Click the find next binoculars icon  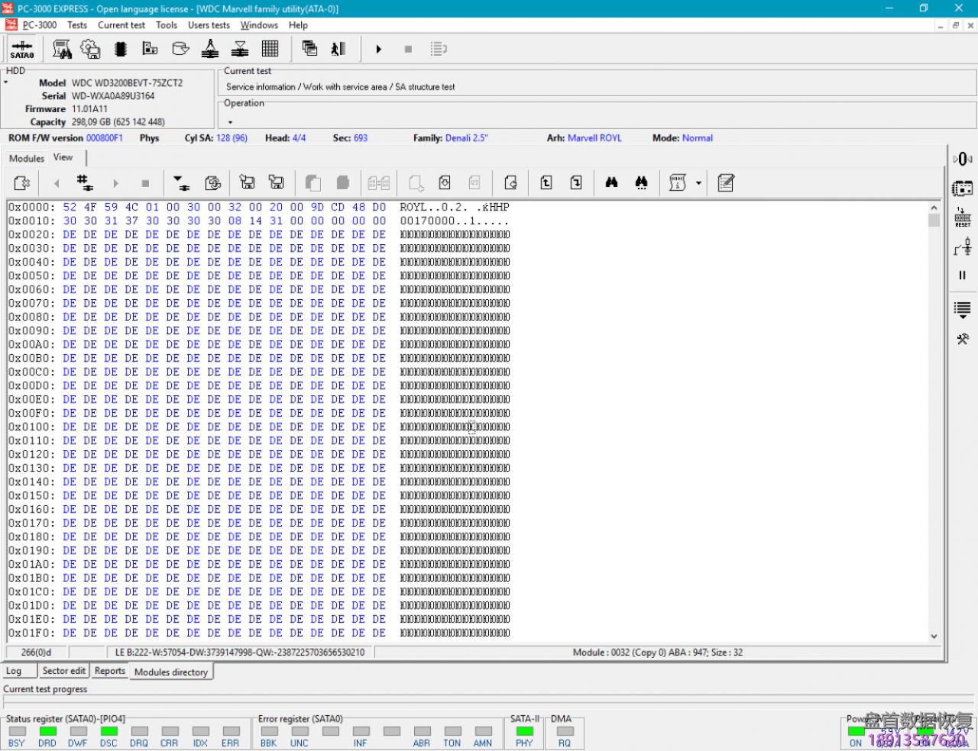(641, 183)
